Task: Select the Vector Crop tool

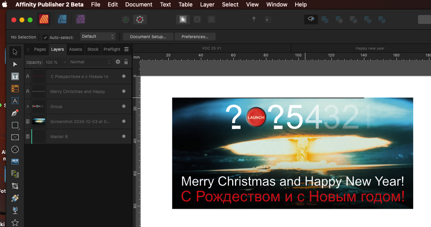Action: point(15,186)
